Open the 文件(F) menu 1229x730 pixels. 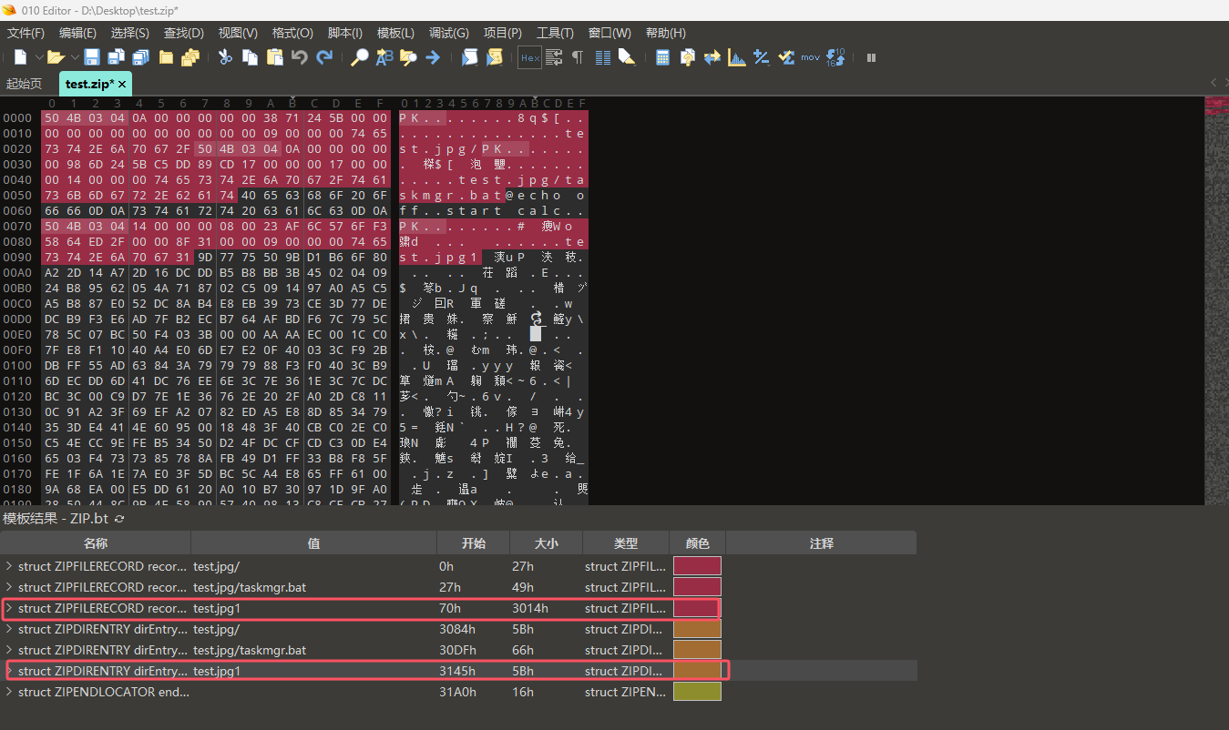(26, 33)
